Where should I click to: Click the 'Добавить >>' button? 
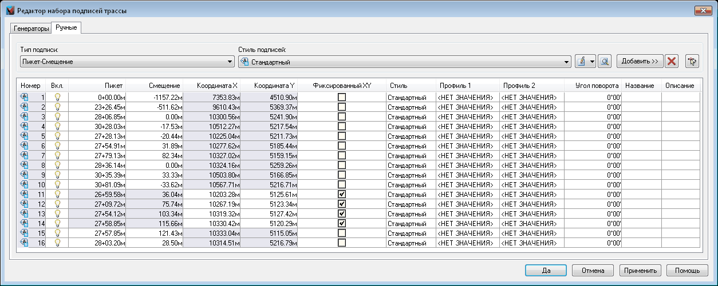(640, 61)
